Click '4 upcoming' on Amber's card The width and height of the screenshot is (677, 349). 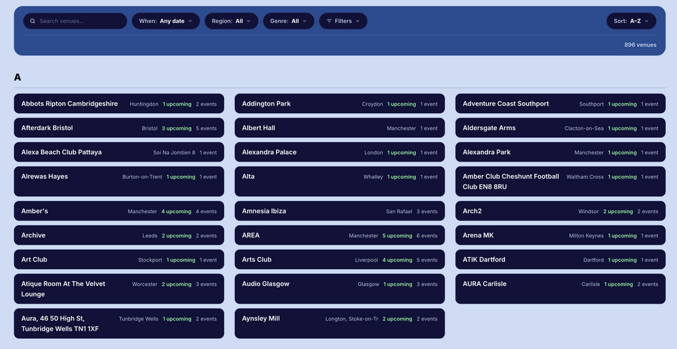176,212
